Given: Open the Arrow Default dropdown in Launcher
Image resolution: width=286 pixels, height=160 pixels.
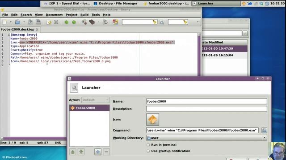Looking at the screenshot, I should point(95,100).
